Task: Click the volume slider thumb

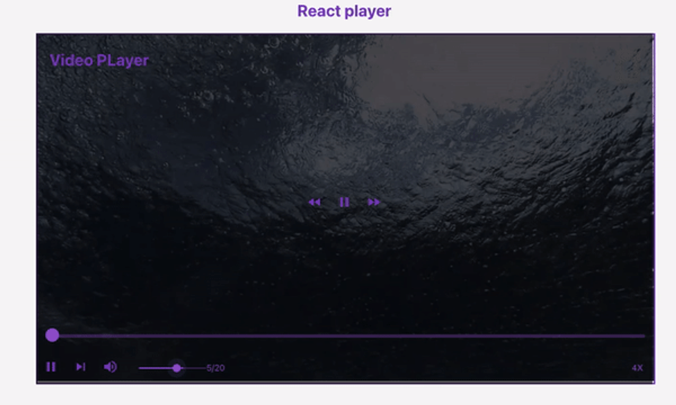Action: pos(177,368)
